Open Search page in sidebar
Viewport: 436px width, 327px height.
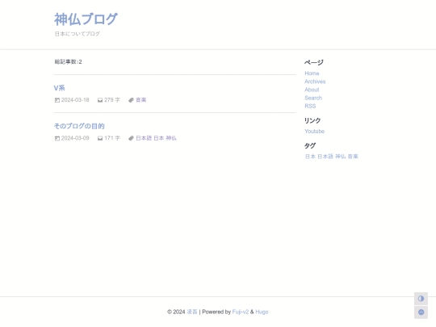point(313,98)
